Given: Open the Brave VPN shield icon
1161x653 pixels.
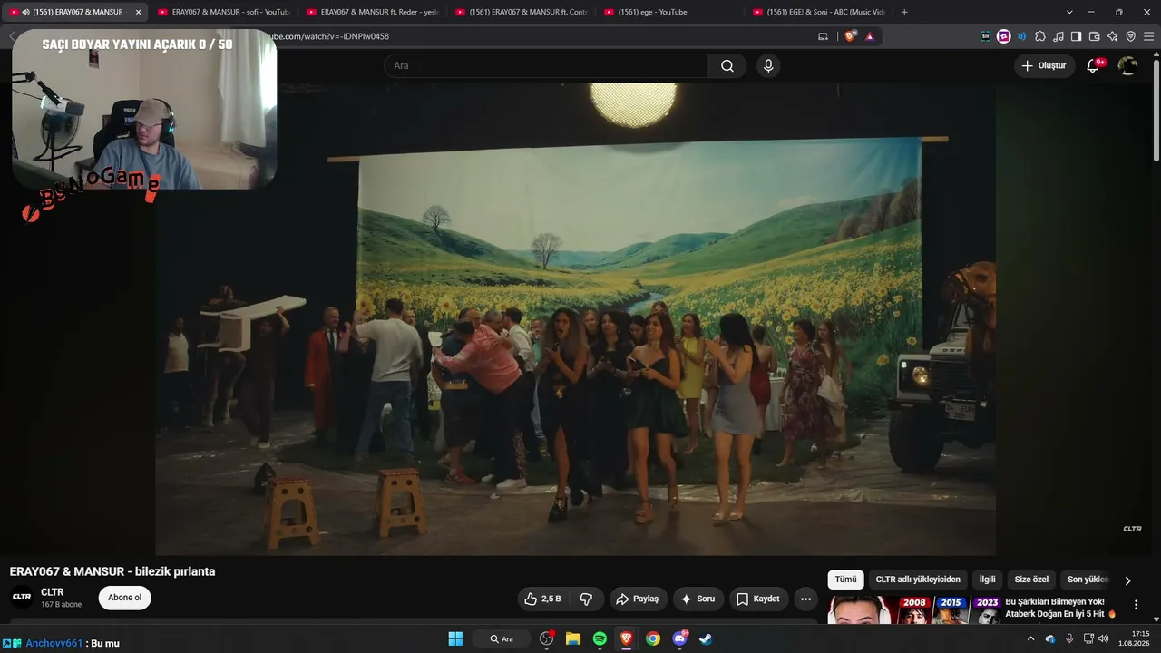Looking at the screenshot, I should pyautogui.click(x=1131, y=36).
